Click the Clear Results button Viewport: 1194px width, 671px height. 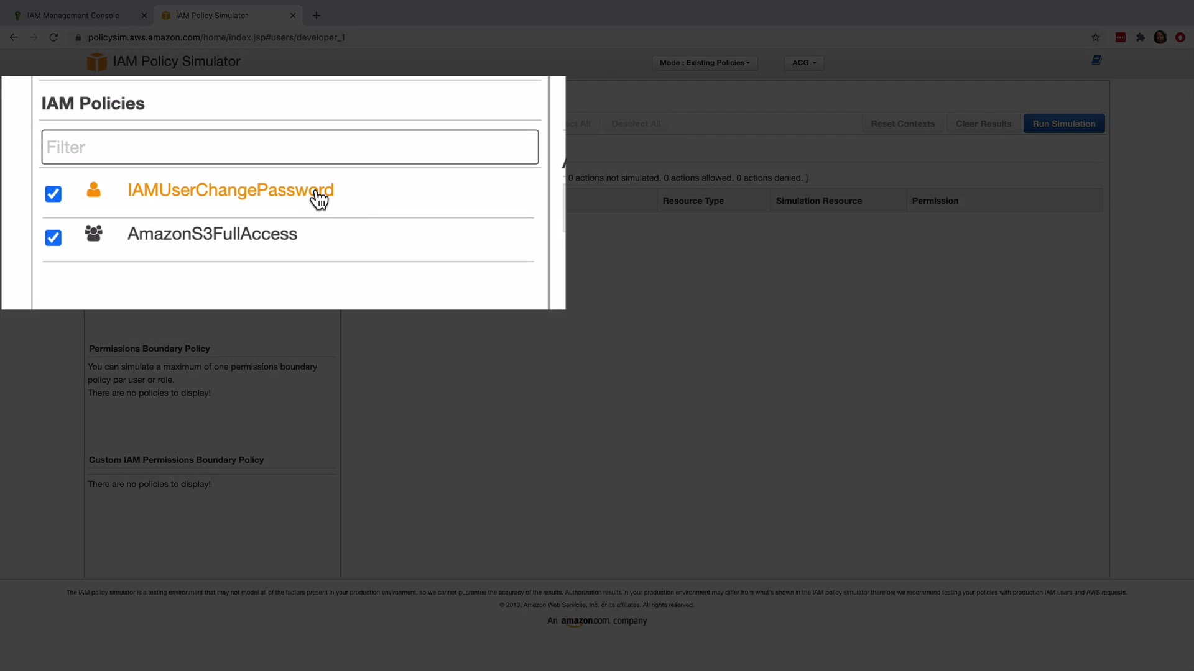click(x=983, y=124)
